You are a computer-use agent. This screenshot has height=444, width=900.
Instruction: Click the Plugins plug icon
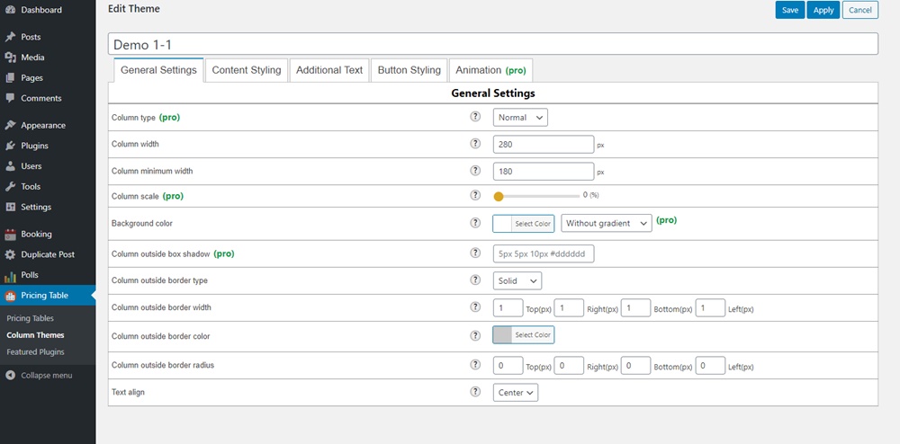(x=10, y=147)
